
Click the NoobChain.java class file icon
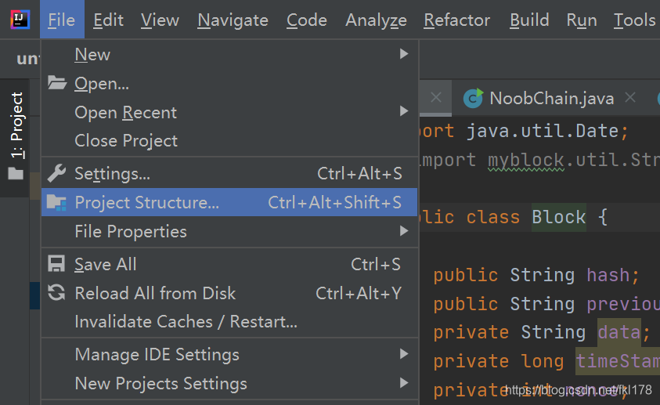click(473, 99)
